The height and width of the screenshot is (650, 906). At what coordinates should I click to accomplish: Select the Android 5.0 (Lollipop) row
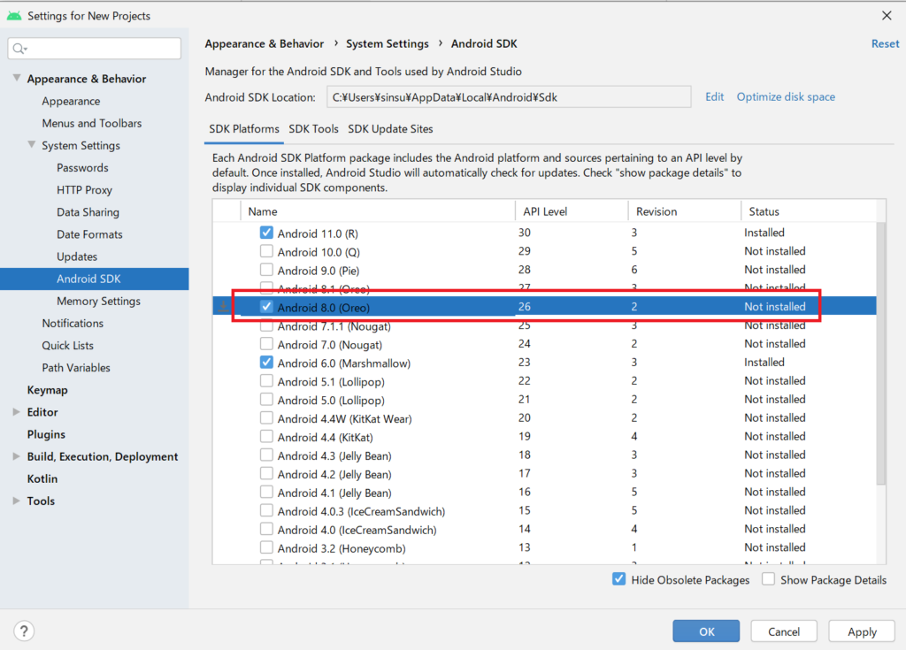click(x=544, y=399)
